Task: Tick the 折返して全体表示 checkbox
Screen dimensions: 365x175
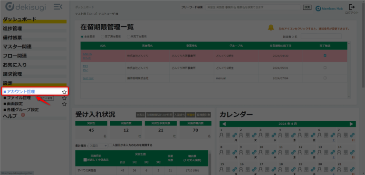Action: pos(85,160)
